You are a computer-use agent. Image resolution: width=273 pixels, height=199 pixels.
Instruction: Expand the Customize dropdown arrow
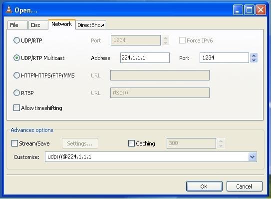click(252, 157)
